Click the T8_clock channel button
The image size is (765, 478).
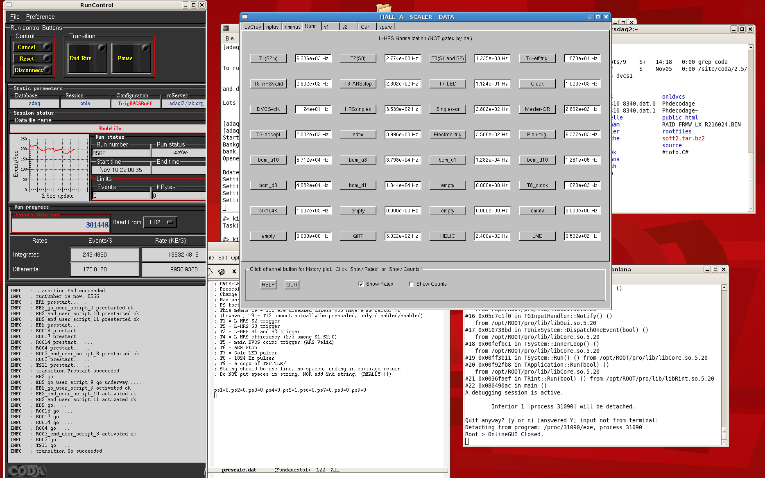pos(537,185)
